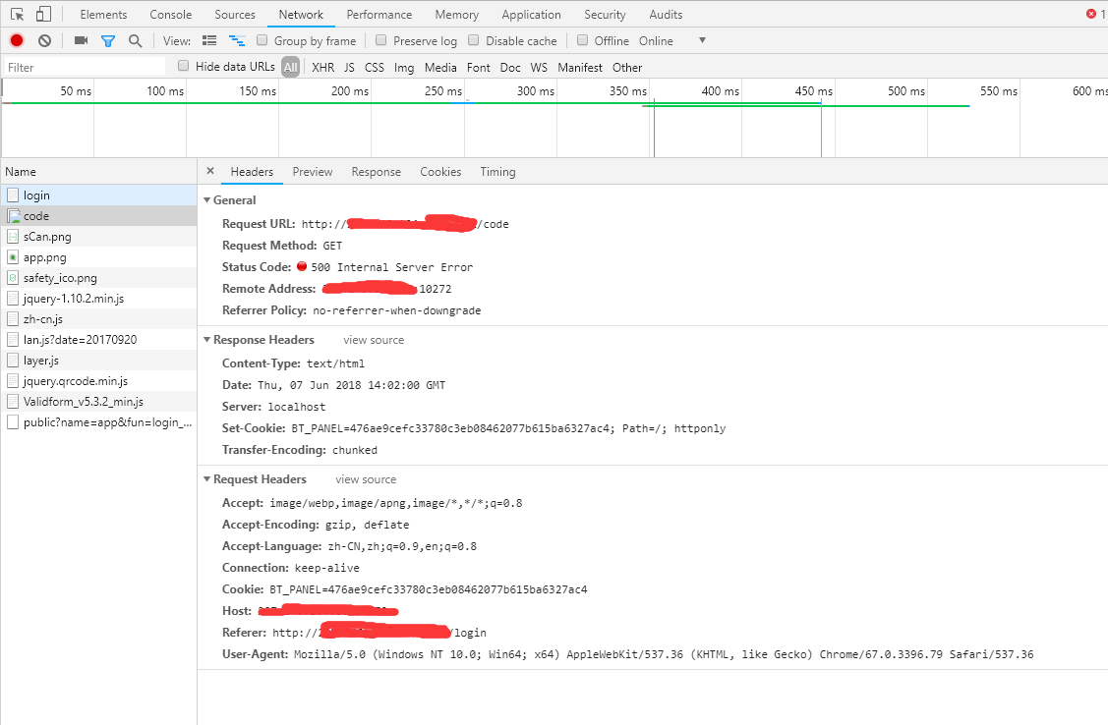The image size is (1108, 725).
Task: Open the network search magnifier
Action: click(135, 40)
